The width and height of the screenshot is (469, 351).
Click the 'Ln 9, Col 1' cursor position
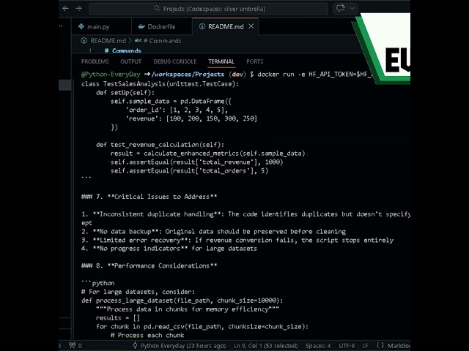coord(266,346)
